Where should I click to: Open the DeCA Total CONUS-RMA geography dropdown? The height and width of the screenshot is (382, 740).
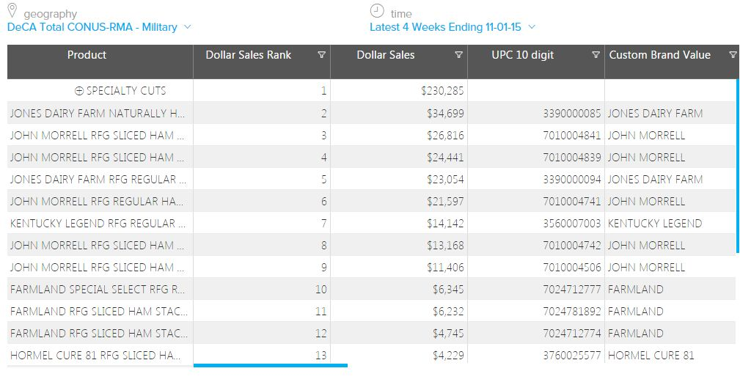point(98,27)
